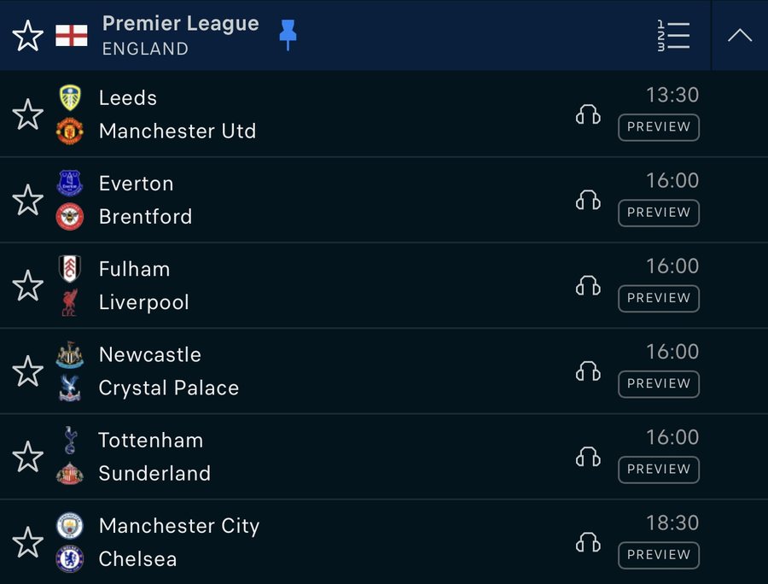Favorite the Tottenham vs Sunderland fixture
Image resolution: width=768 pixels, height=584 pixels.
[27, 457]
